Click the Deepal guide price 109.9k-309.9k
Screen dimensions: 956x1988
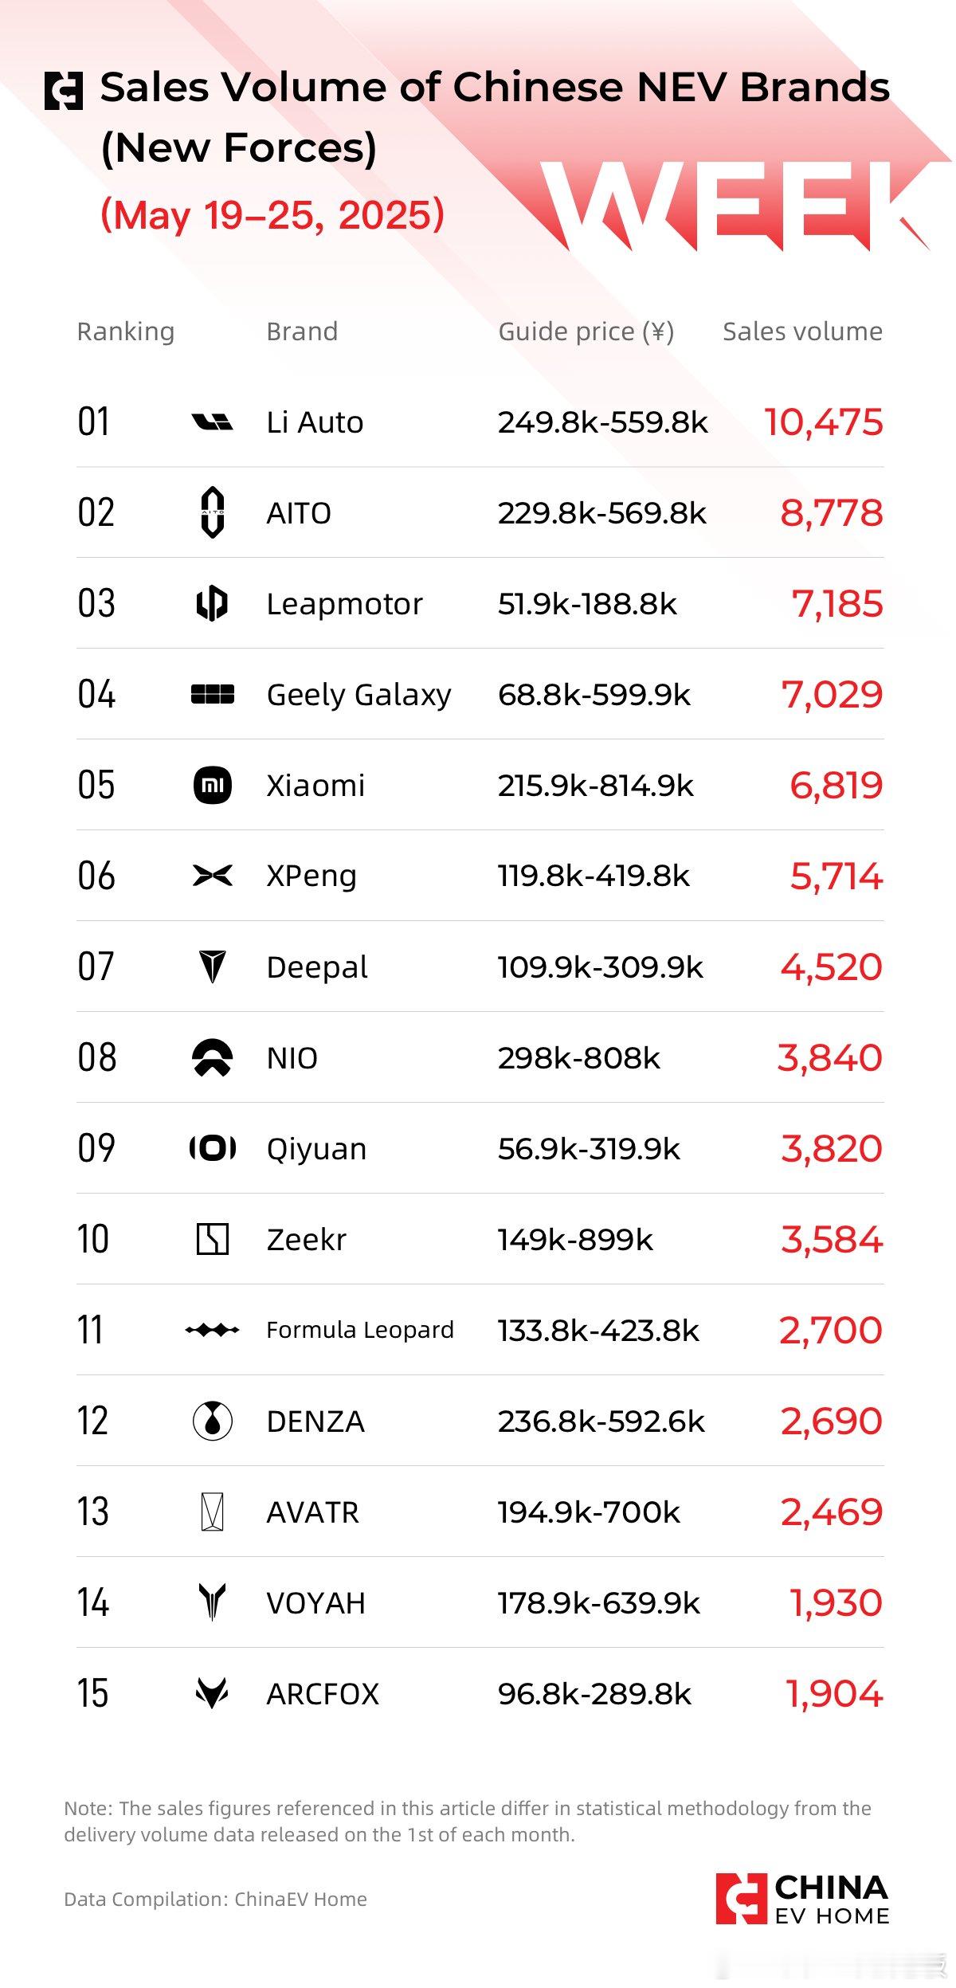click(x=601, y=967)
